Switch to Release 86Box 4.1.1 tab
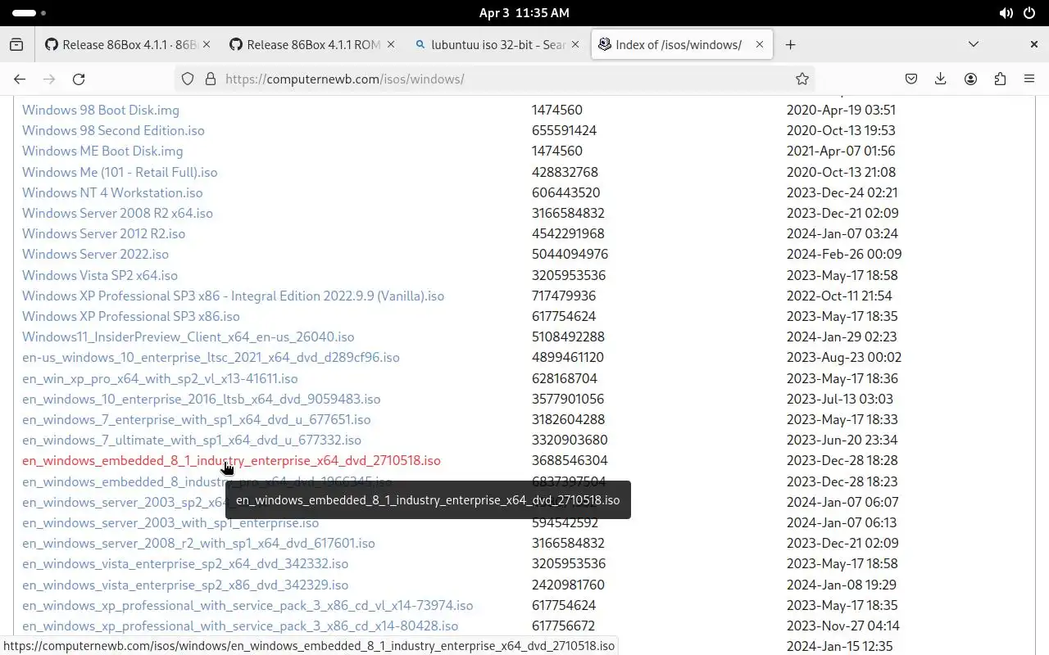The width and height of the screenshot is (1049, 655). (x=120, y=45)
